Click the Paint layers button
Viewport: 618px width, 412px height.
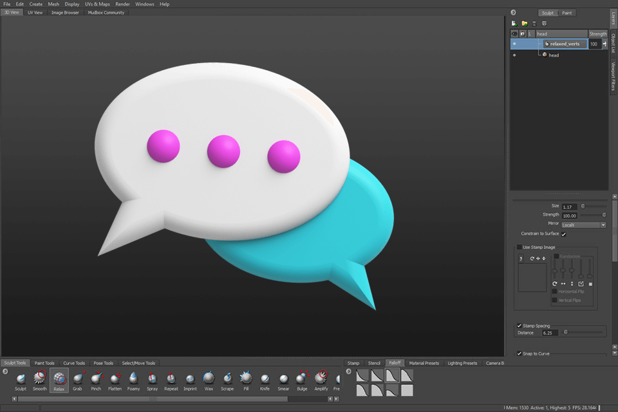click(x=566, y=13)
